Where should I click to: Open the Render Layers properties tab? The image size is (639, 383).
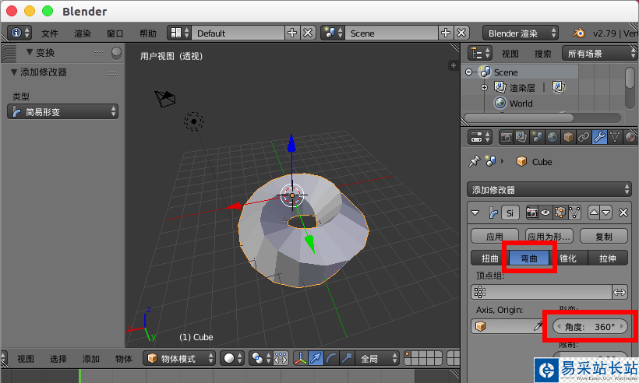521,137
